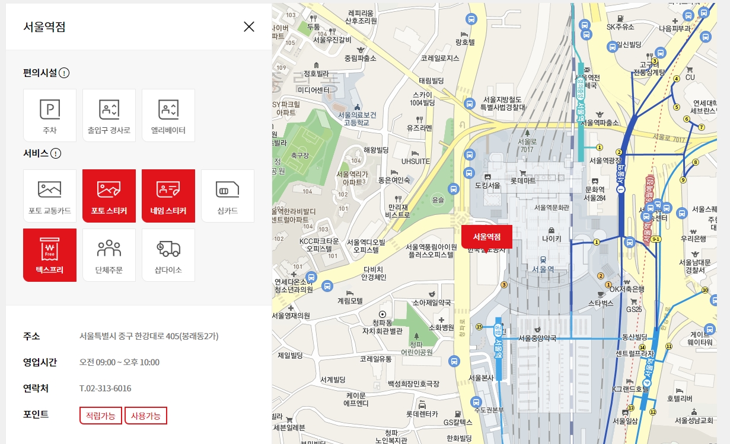Click the address 서울특별시 중구 한강대로 405
The image size is (730, 444).
(x=149, y=336)
